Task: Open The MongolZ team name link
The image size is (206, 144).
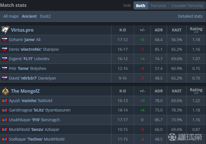Action: (x=25, y=91)
